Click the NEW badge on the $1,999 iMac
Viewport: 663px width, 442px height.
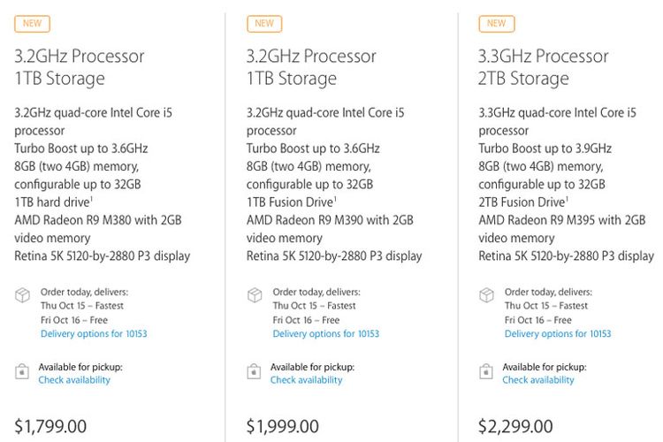(x=264, y=24)
